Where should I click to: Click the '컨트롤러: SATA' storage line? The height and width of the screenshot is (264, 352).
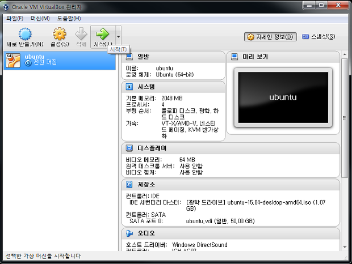(x=146, y=215)
